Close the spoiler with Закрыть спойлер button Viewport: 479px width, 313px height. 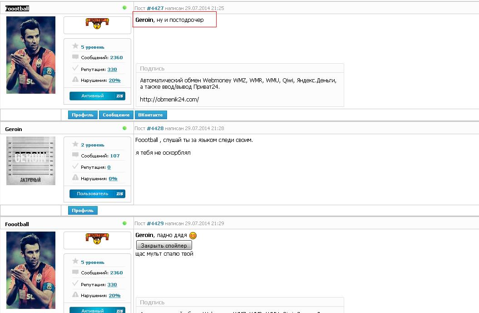click(164, 245)
